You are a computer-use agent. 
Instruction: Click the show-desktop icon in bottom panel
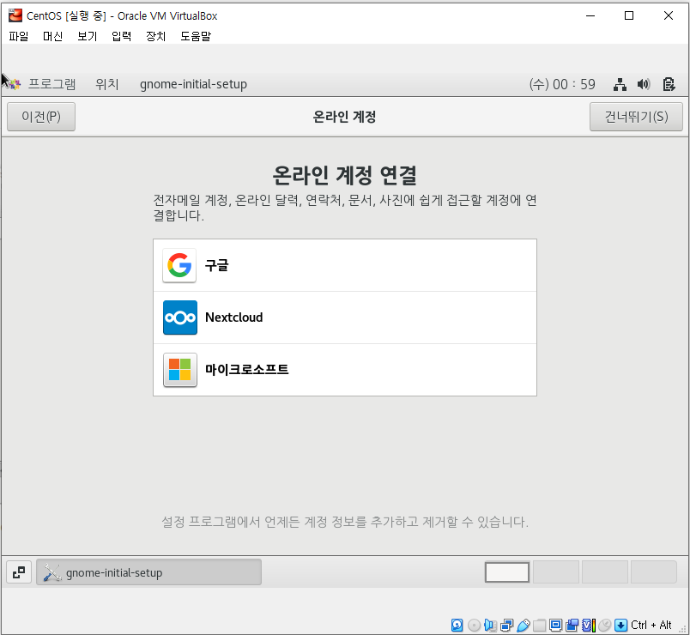[19, 572]
